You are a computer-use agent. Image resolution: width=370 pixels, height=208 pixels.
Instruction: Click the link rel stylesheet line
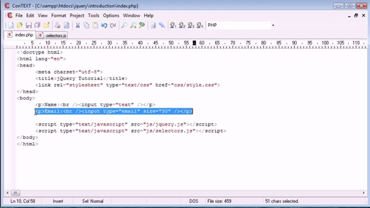coord(127,85)
